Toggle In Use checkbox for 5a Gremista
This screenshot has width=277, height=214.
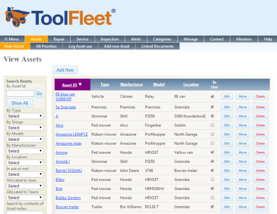212,107
